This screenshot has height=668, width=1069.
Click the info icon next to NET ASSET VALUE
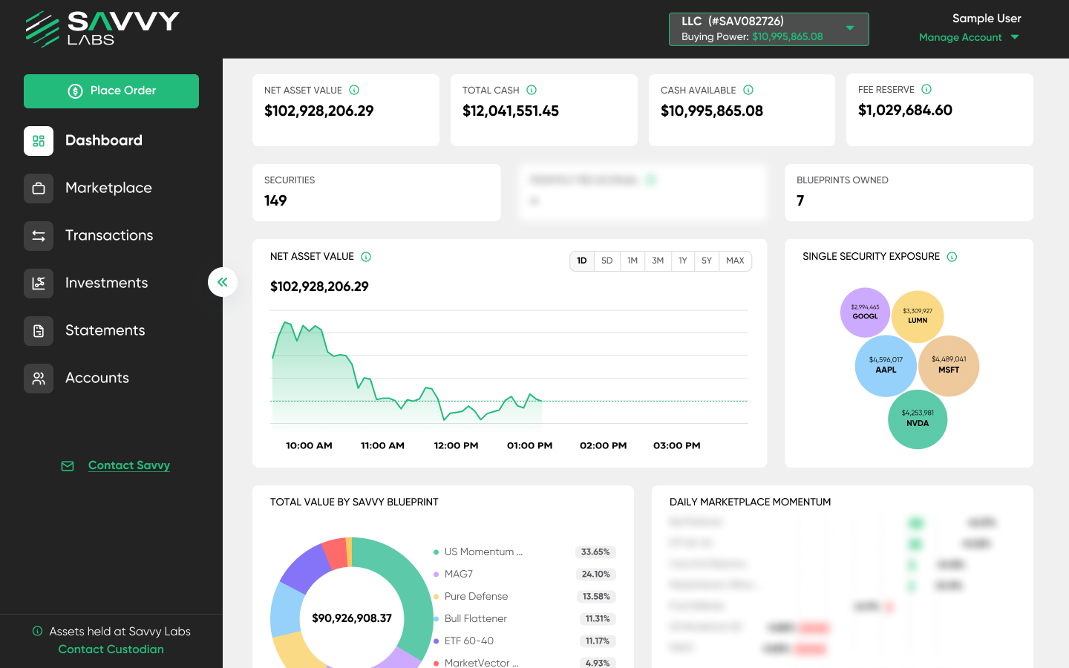354,89
